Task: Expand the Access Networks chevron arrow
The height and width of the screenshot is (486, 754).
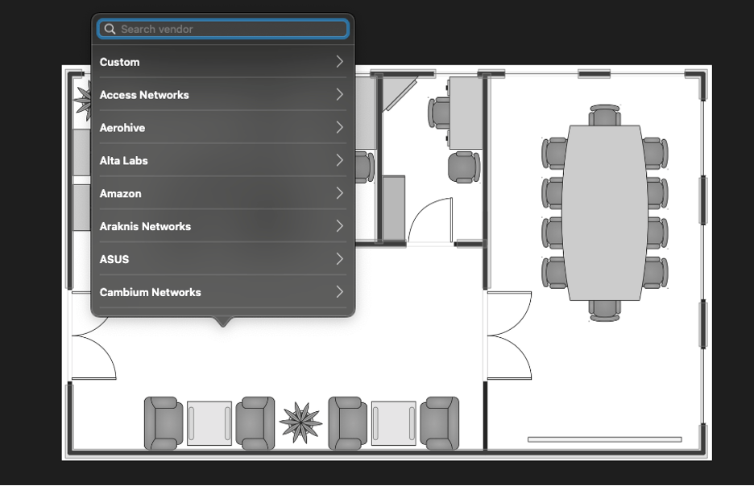Action: click(339, 95)
